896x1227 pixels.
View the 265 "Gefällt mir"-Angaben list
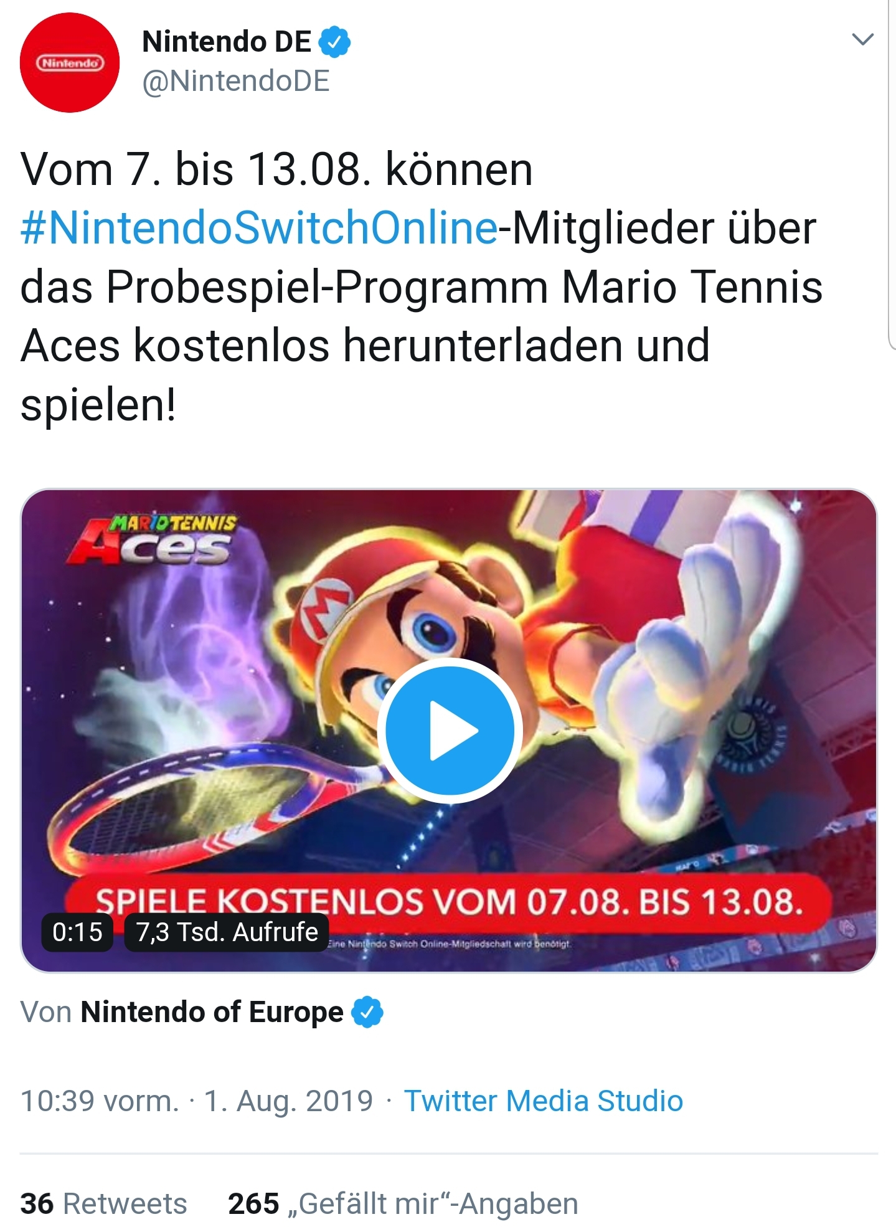(403, 1203)
